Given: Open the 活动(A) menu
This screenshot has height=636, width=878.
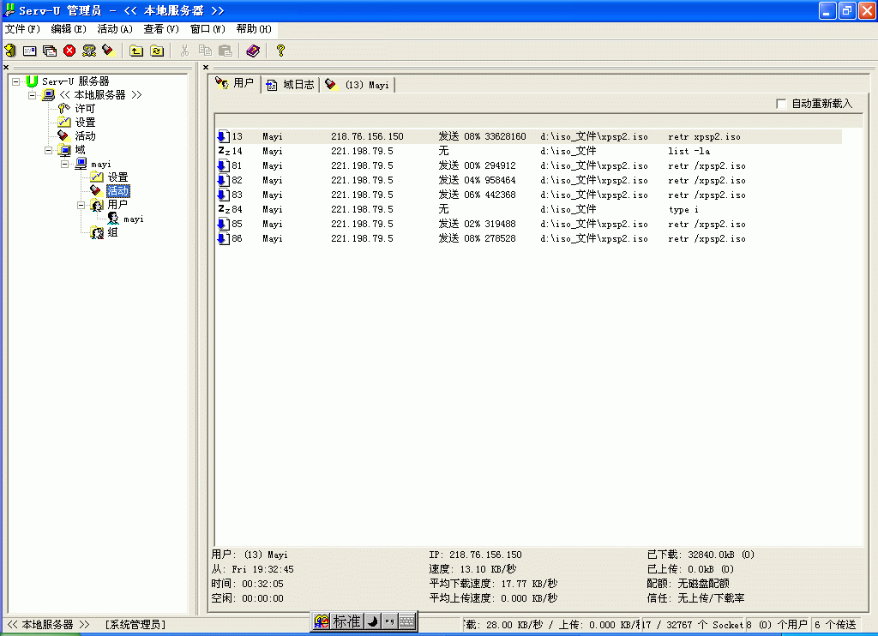Looking at the screenshot, I should coord(115,29).
